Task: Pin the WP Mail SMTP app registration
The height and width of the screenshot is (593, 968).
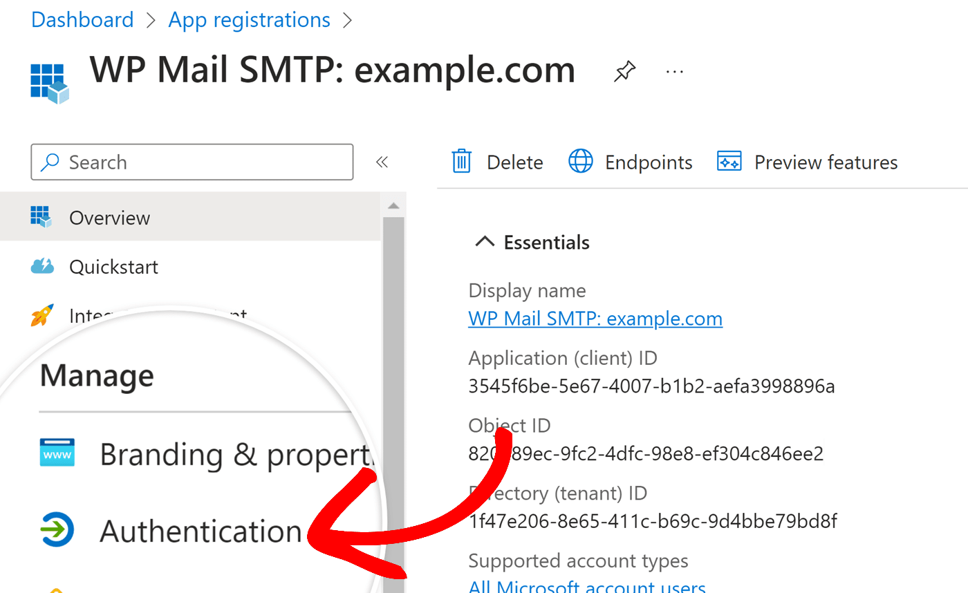Action: (624, 71)
